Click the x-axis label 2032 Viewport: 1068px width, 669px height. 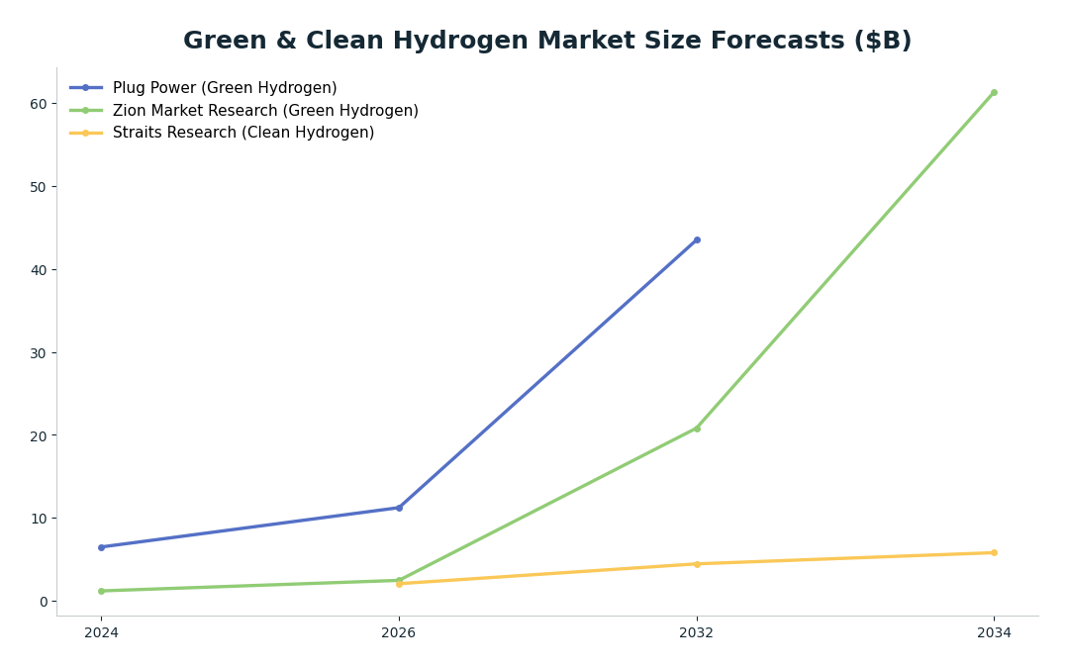(697, 633)
